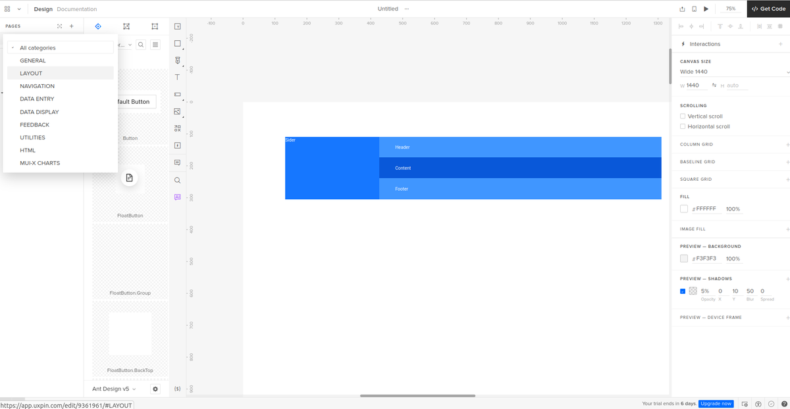Select the Text tool in the left toolbar
This screenshot has width=790, height=409.
pyautogui.click(x=177, y=77)
